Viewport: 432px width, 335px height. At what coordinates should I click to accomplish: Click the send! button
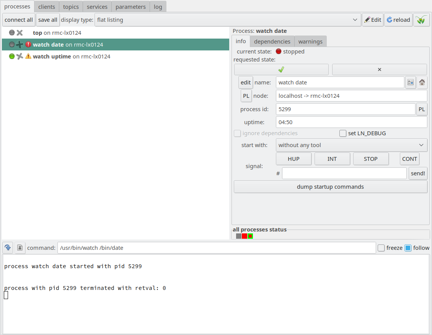click(418, 173)
